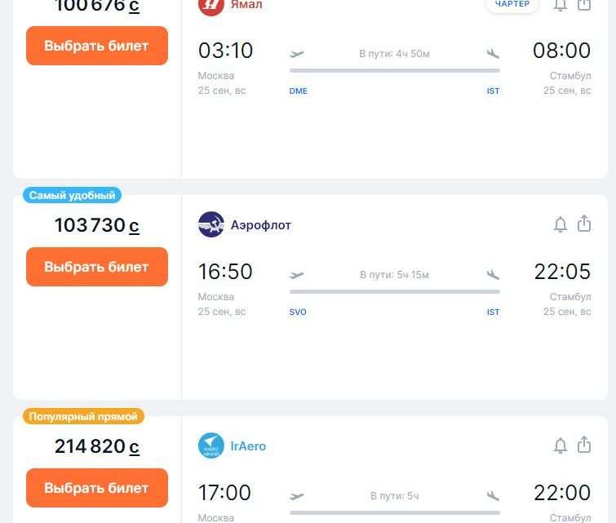Share the Aeroflot ticket
The image size is (616, 523).
click(x=584, y=224)
